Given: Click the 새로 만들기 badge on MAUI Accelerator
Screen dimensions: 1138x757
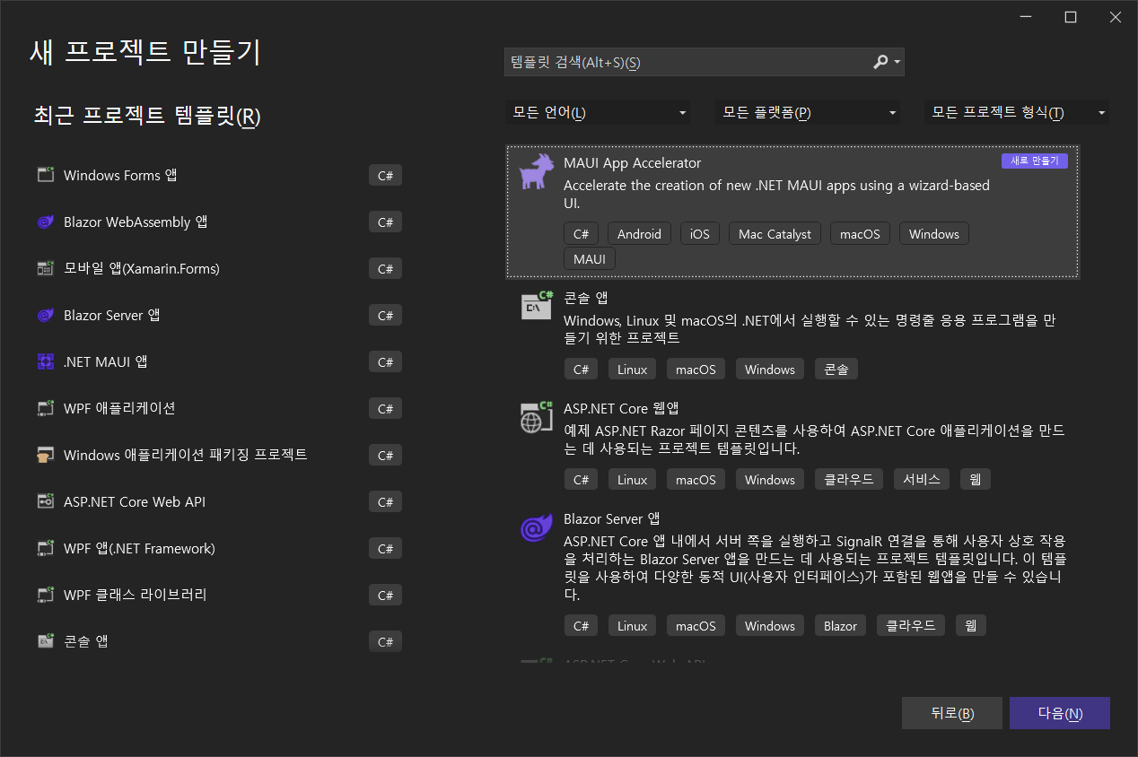Looking at the screenshot, I should click(x=1035, y=161).
